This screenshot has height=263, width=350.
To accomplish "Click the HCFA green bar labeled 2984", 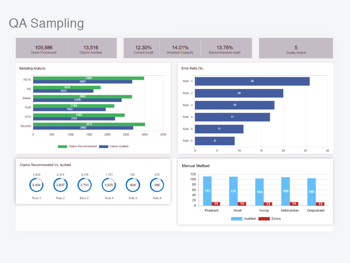I will (89, 78).
